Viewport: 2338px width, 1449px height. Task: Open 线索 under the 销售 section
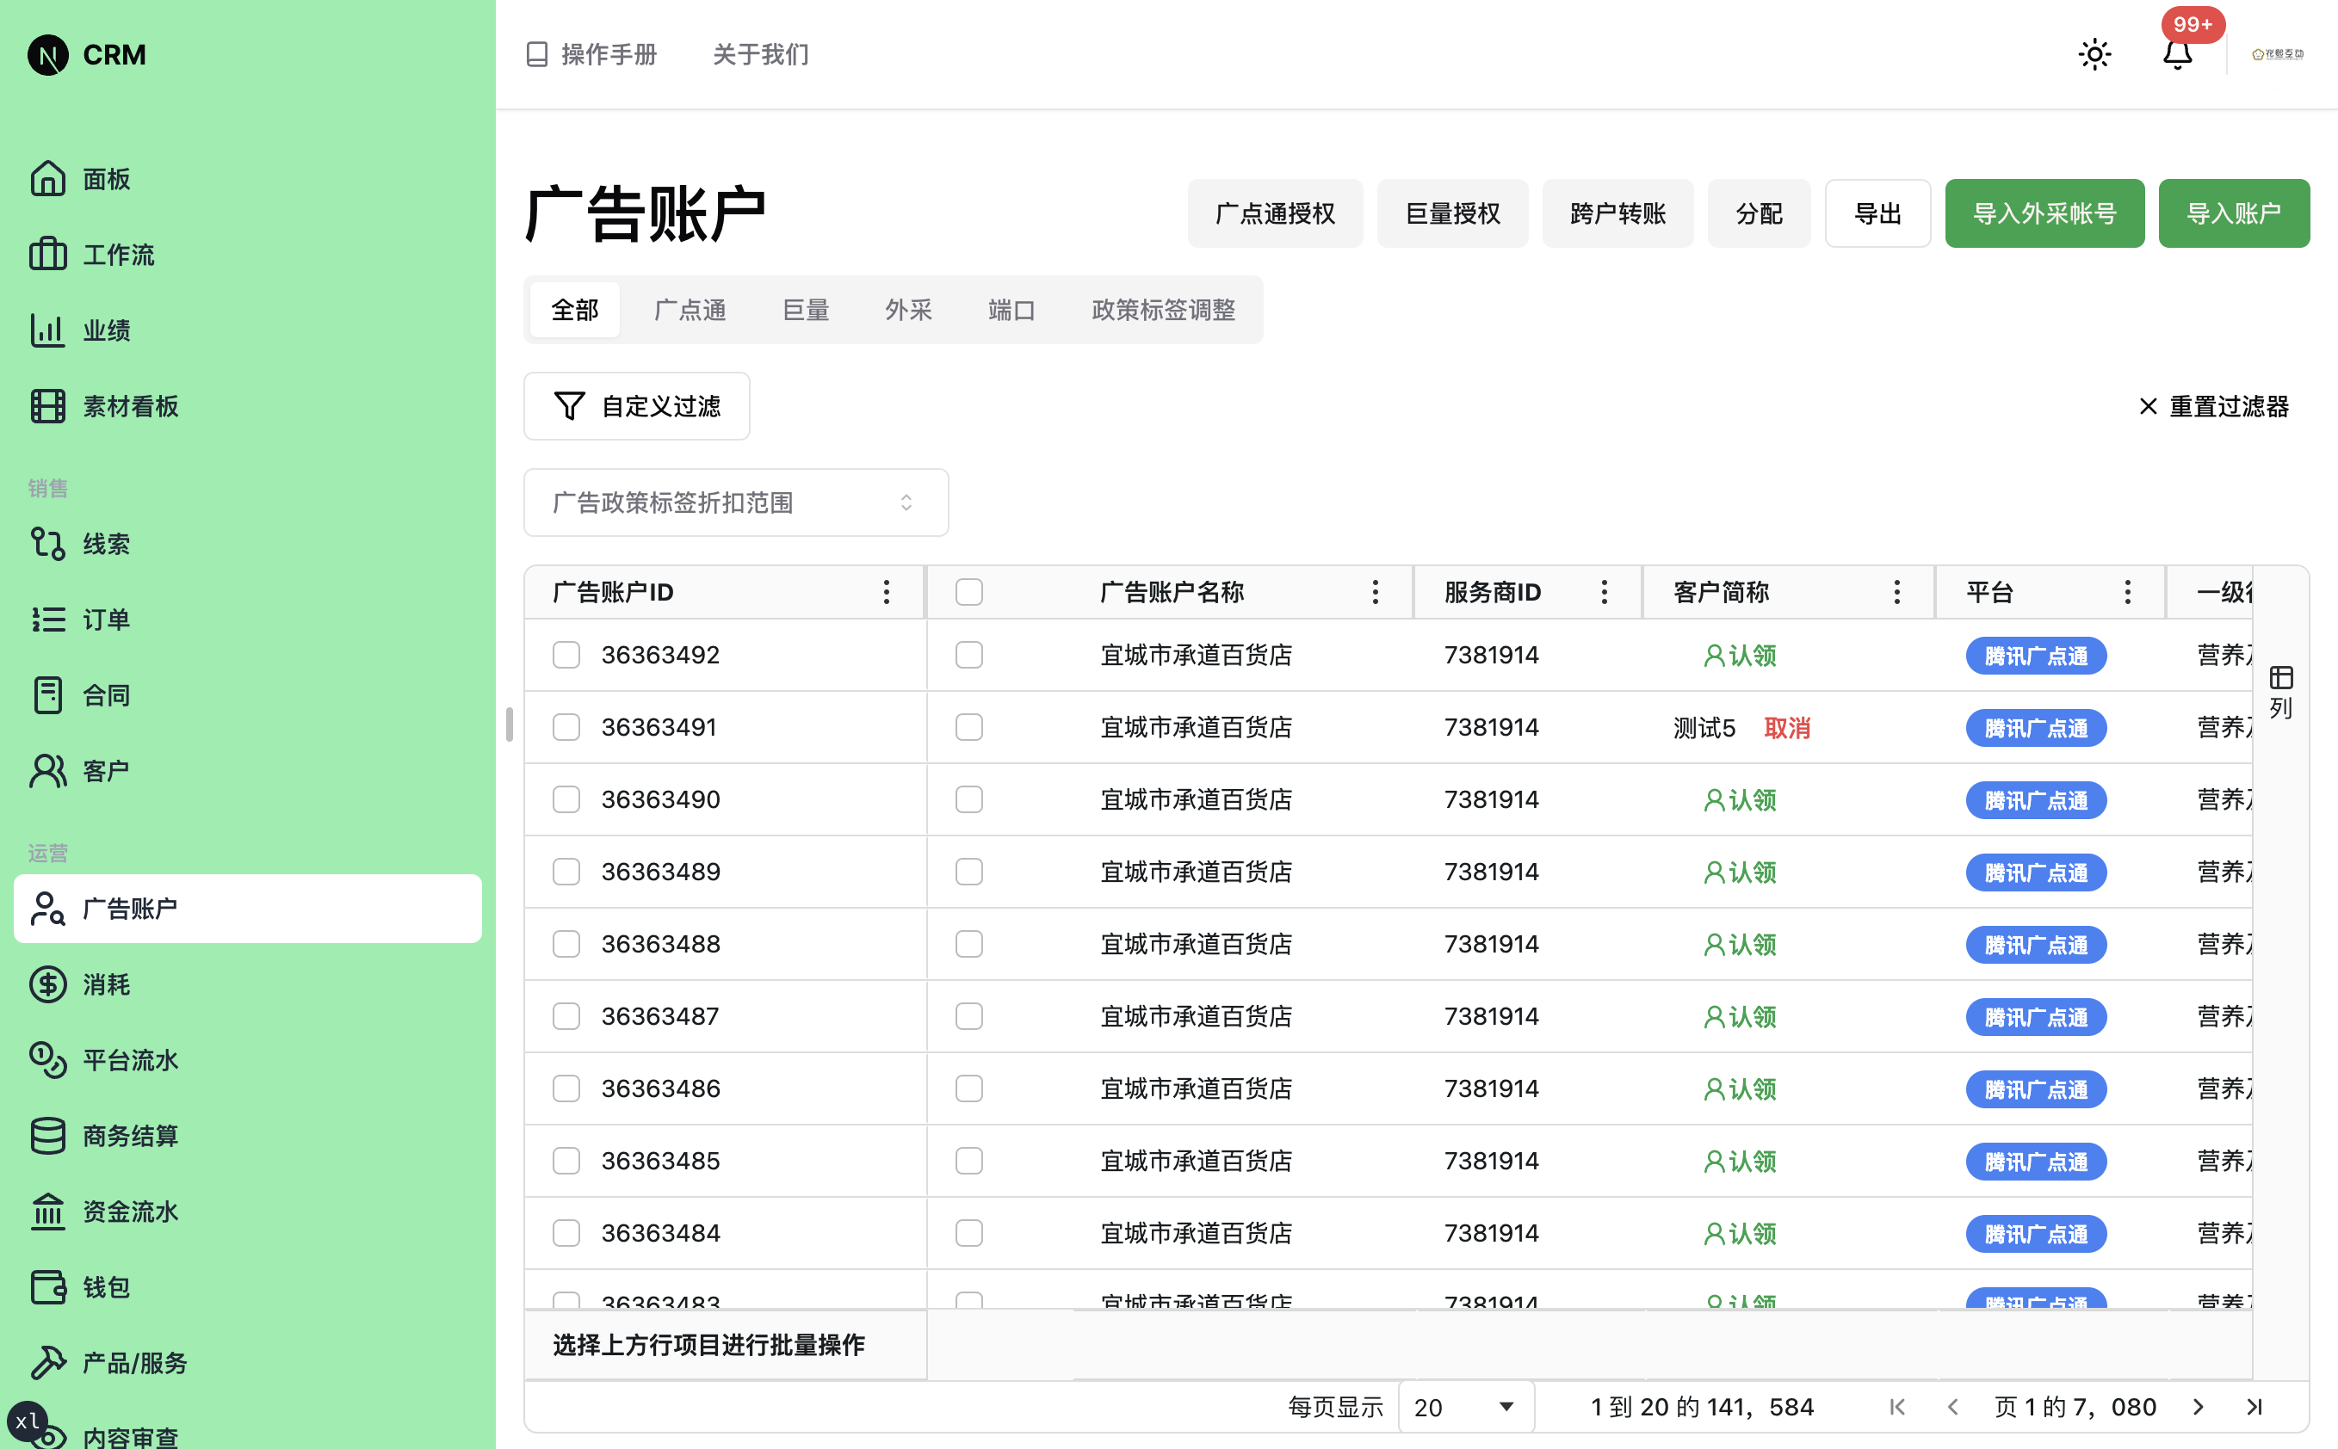[x=105, y=542]
